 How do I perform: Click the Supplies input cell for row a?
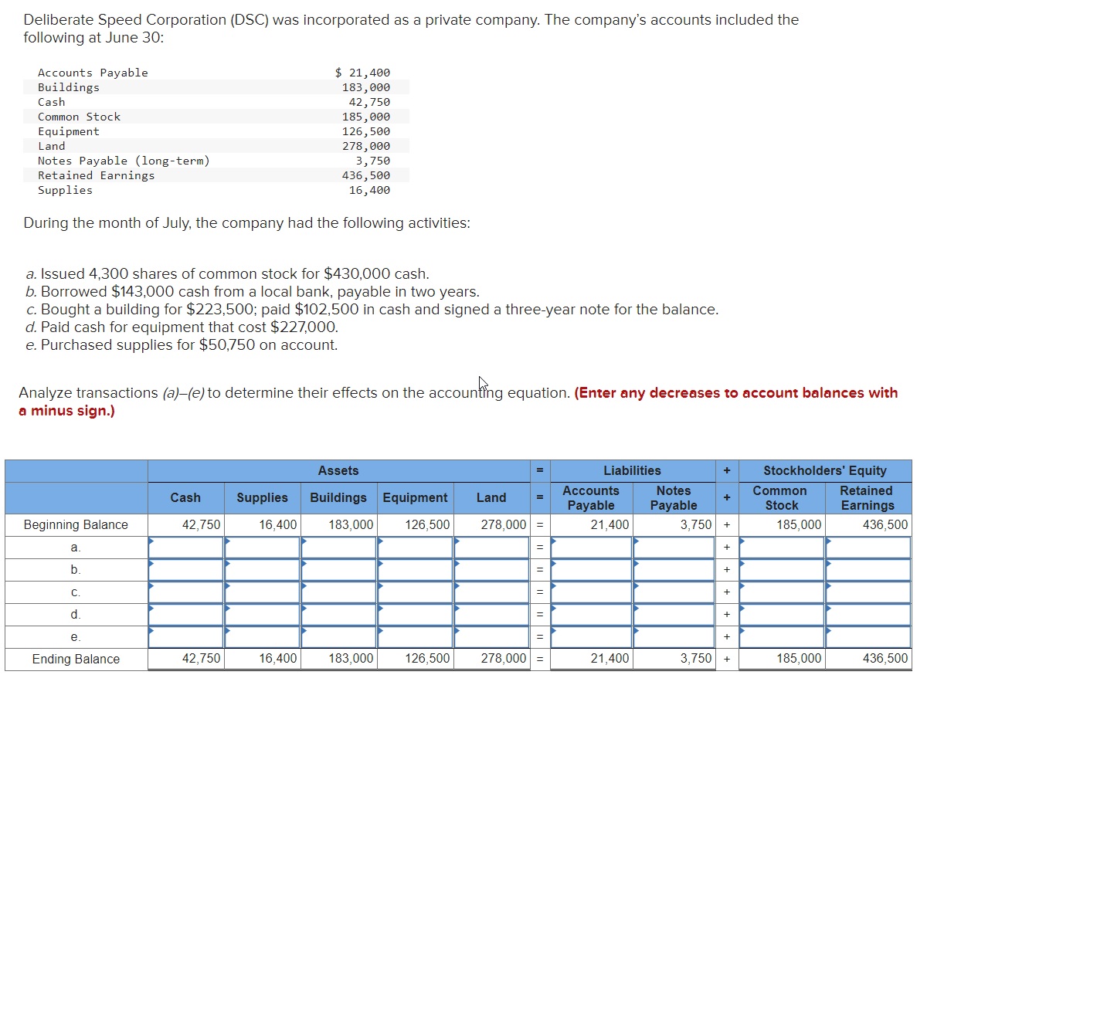coord(262,548)
